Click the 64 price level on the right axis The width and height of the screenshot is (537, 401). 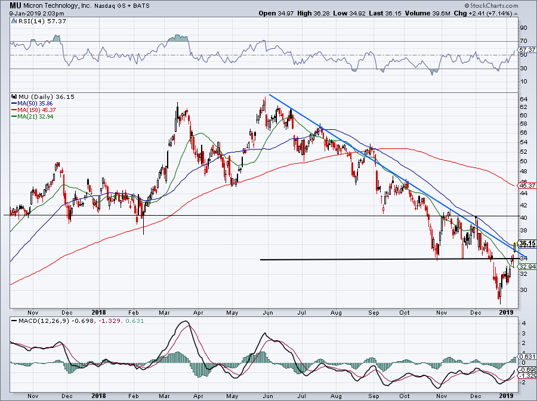[524, 99]
